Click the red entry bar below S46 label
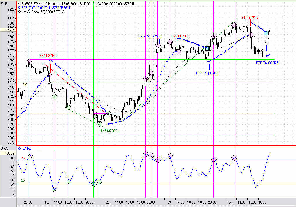The width and height of the screenshot is (296, 207). tap(177, 44)
